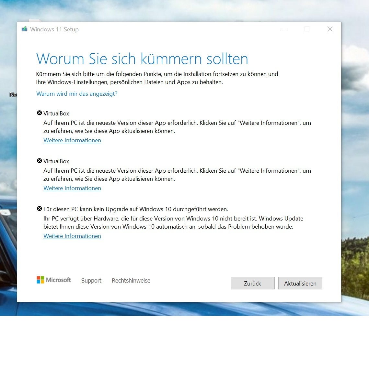This screenshot has height=388, width=369.
Task: Open 'Weitere Informationen' under the hardware upgrade message
Action: [72, 236]
